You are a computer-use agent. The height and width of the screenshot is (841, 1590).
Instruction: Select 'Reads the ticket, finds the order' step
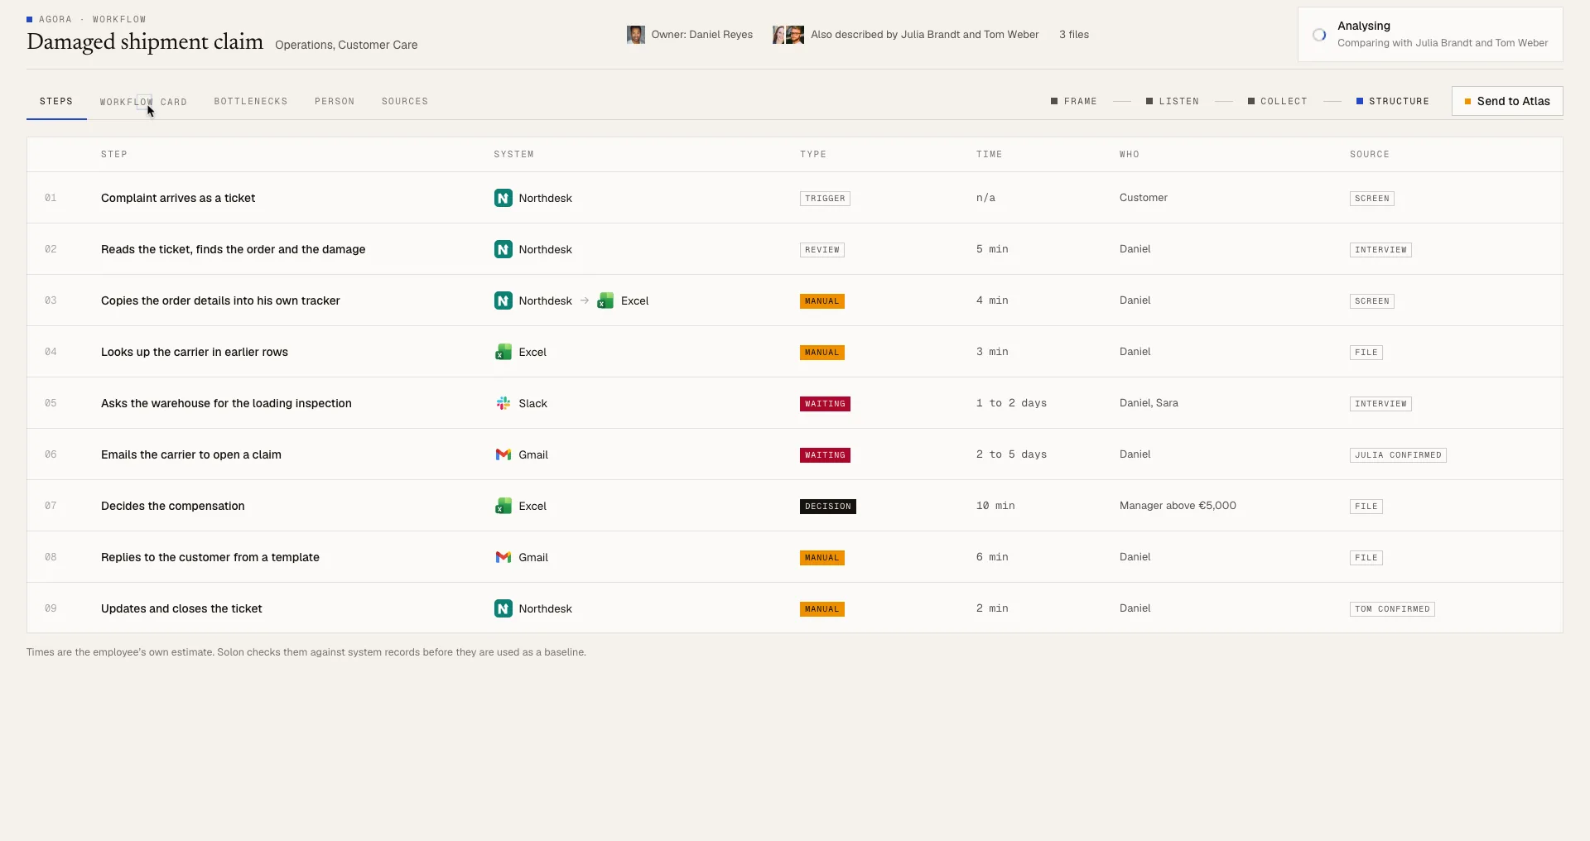coord(233,249)
